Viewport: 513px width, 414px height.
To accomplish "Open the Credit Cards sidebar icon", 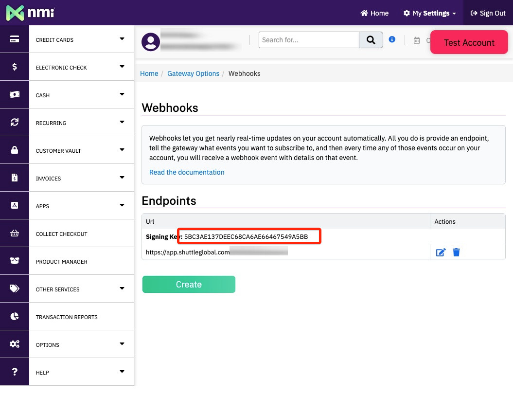I will coord(15,39).
